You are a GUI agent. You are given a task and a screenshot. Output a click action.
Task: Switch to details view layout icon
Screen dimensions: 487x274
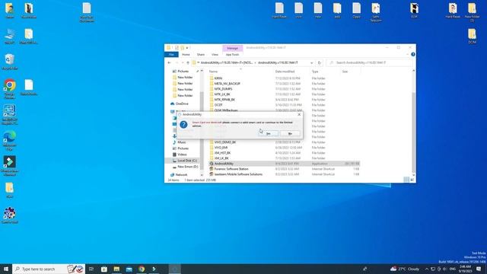[x=406, y=180]
